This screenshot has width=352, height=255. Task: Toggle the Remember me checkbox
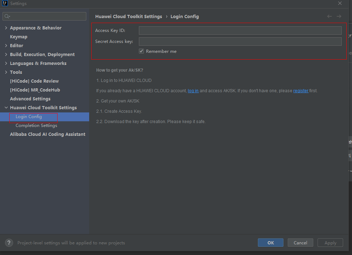(x=141, y=51)
